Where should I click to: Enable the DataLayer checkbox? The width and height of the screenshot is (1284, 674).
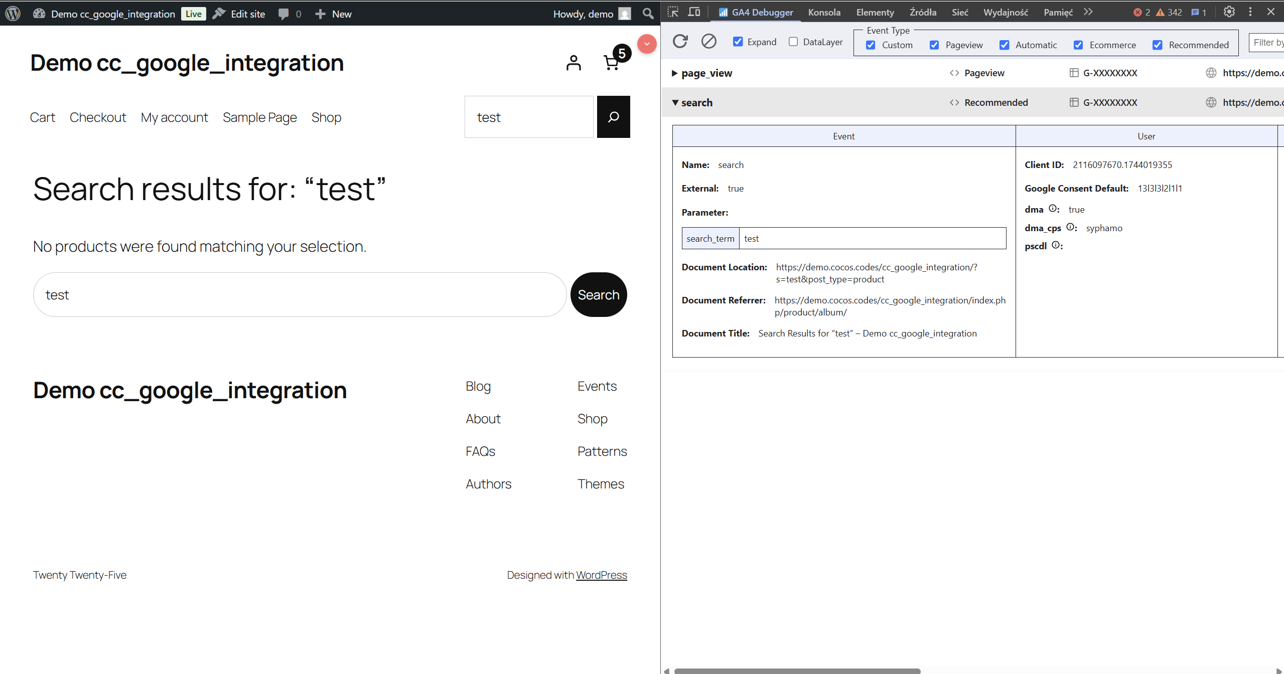click(x=793, y=42)
